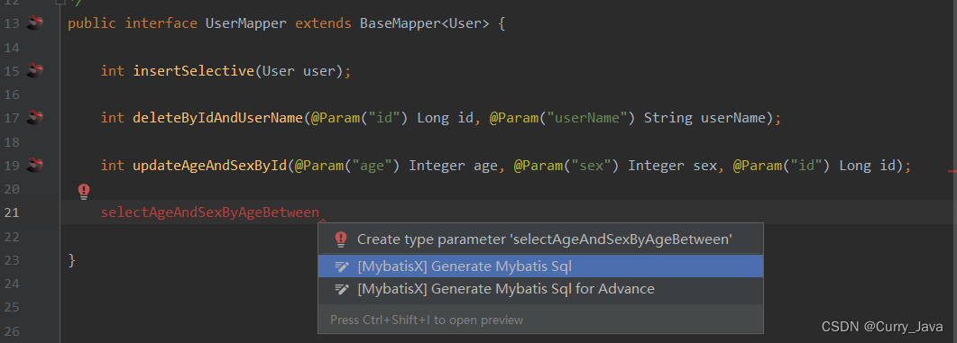Click the pencil icon of Generate Sql for Advance
The image size is (957, 343).
[x=342, y=289]
